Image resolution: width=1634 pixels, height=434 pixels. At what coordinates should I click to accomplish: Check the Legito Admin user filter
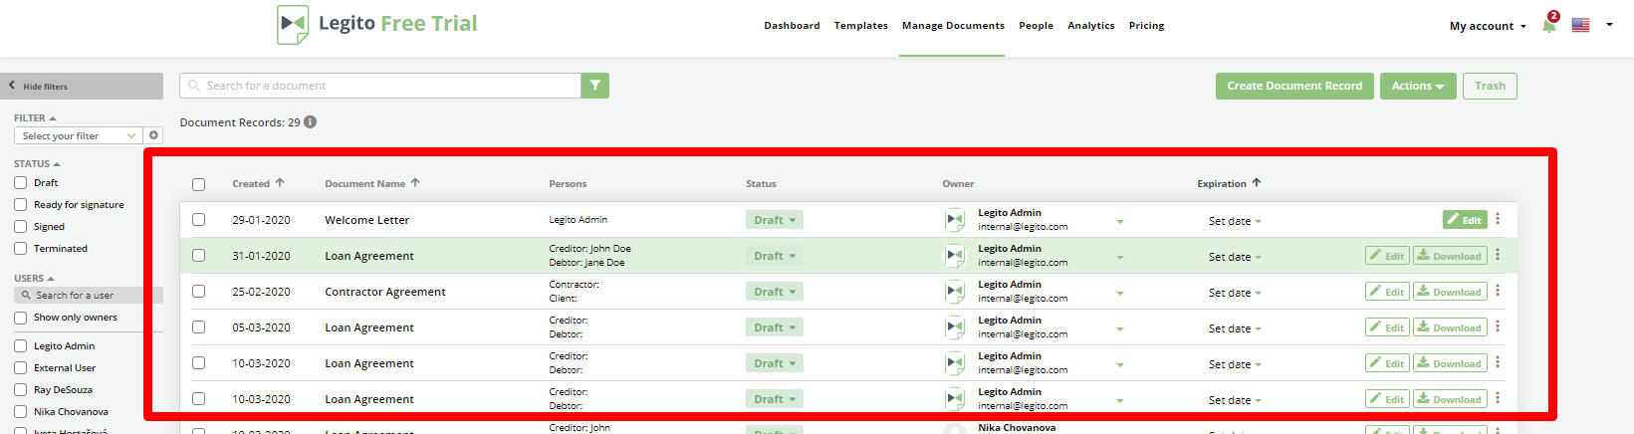point(20,345)
